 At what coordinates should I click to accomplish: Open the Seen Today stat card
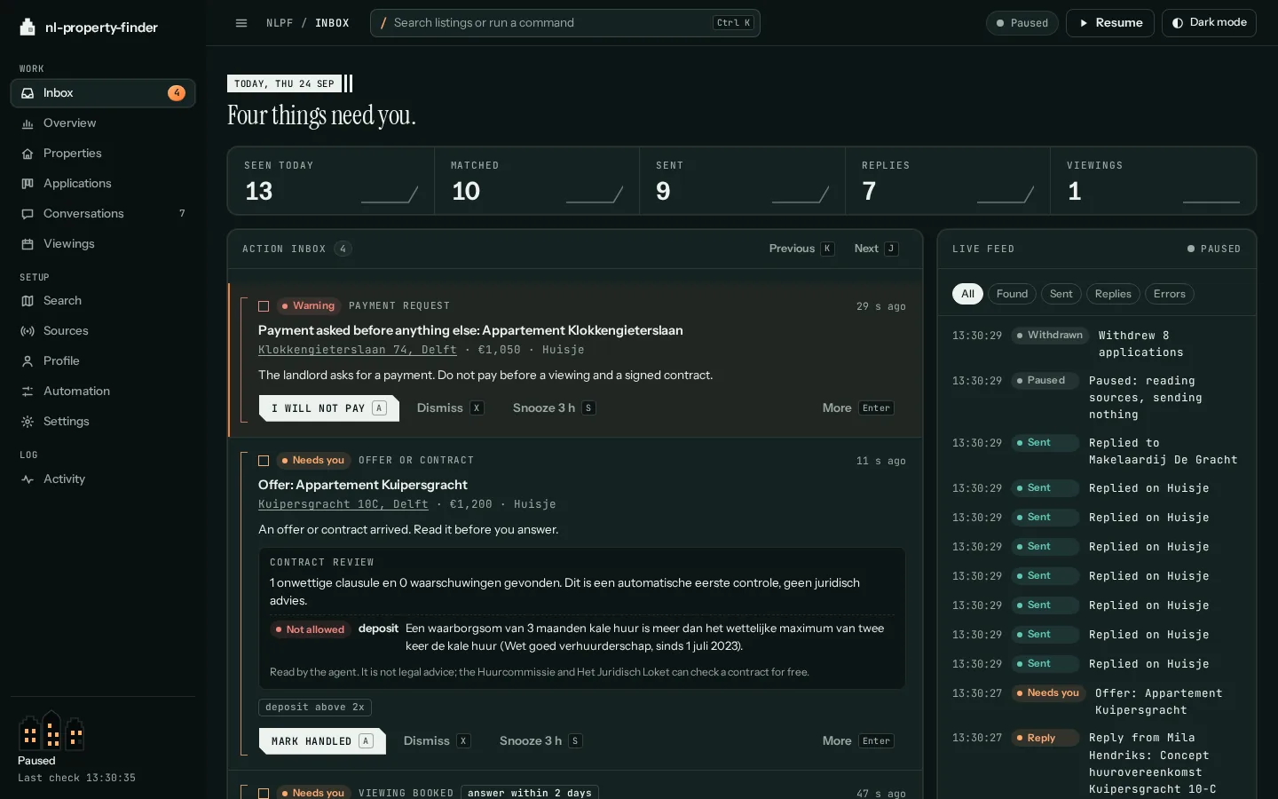tap(331, 181)
